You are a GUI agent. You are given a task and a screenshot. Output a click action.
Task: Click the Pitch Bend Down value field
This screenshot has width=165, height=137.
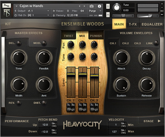point(45,132)
